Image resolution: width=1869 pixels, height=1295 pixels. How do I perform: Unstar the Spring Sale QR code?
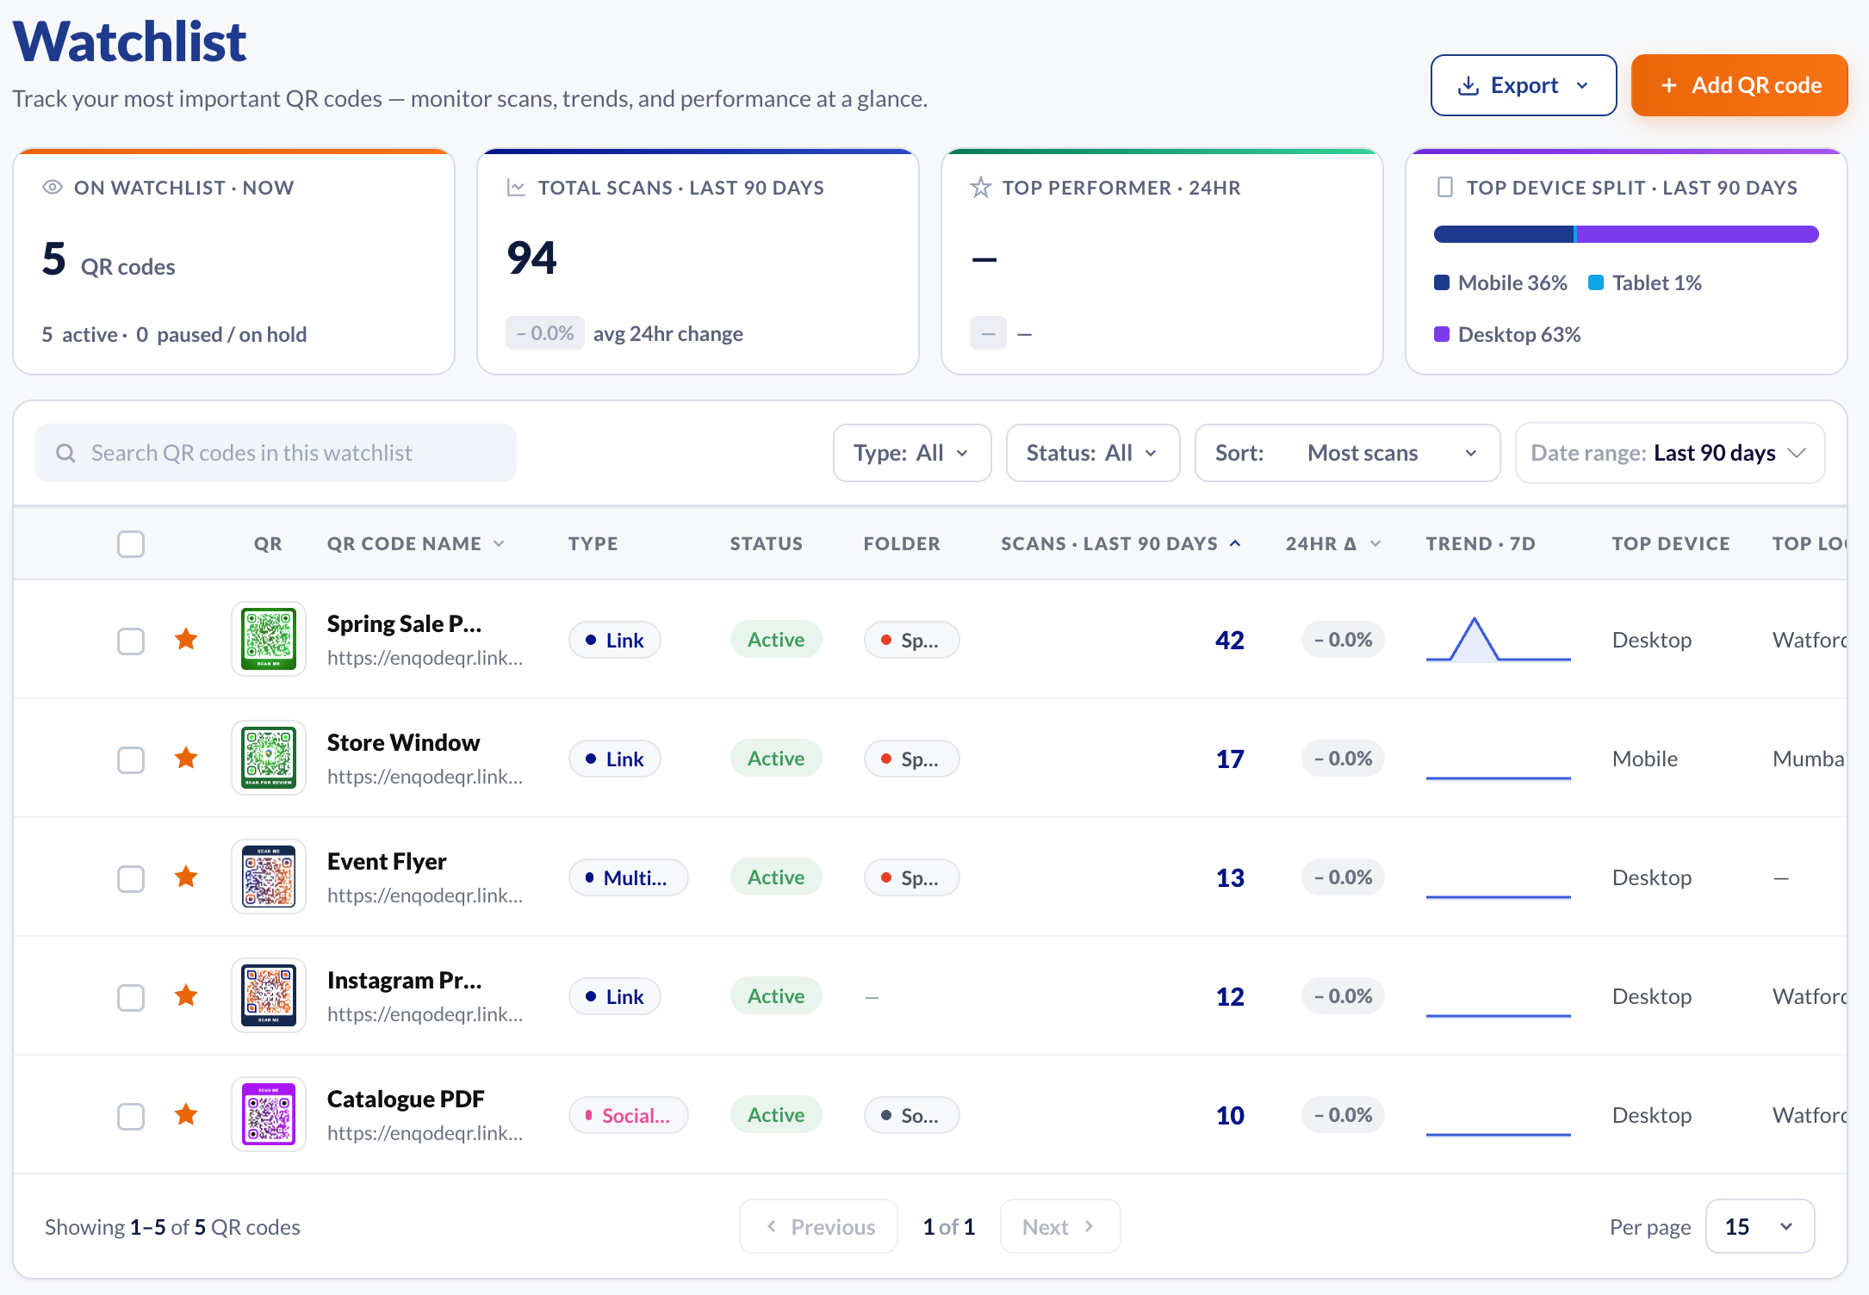186,639
